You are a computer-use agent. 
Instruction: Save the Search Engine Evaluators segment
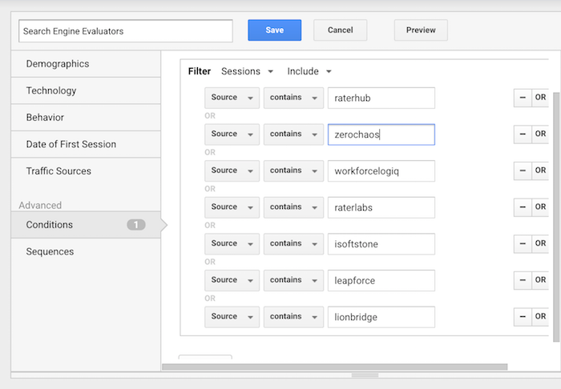[x=274, y=30]
